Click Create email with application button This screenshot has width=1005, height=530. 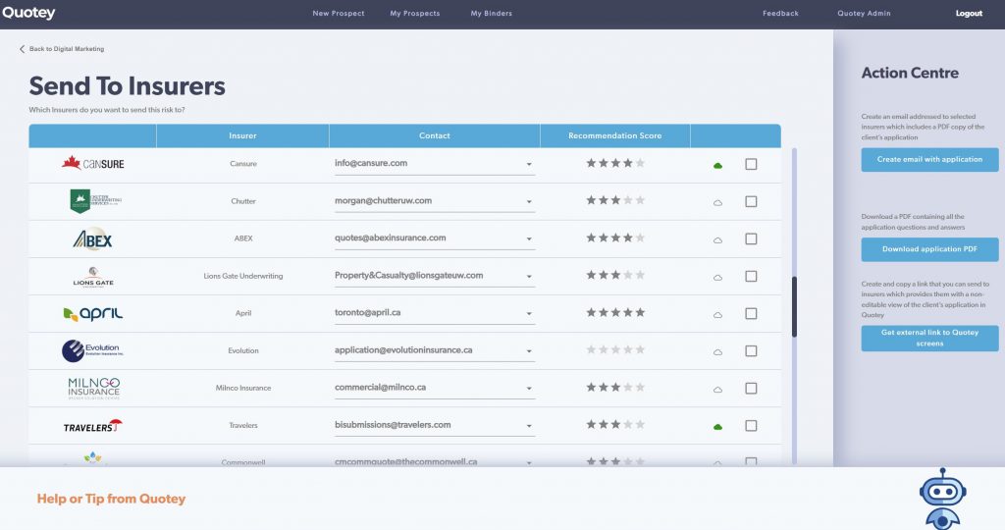pos(929,160)
